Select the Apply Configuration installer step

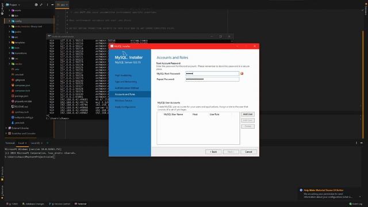click(x=125, y=107)
